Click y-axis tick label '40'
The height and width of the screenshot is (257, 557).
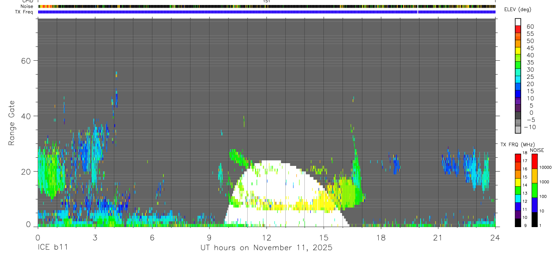click(26, 116)
